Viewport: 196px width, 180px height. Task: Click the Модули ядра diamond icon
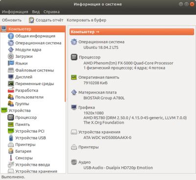pos(11,49)
